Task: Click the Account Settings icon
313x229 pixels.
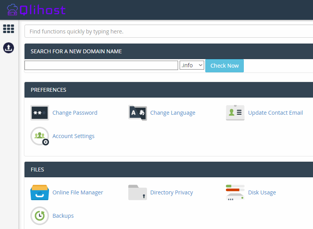Action: pyautogui.click(x=40, y=136)
